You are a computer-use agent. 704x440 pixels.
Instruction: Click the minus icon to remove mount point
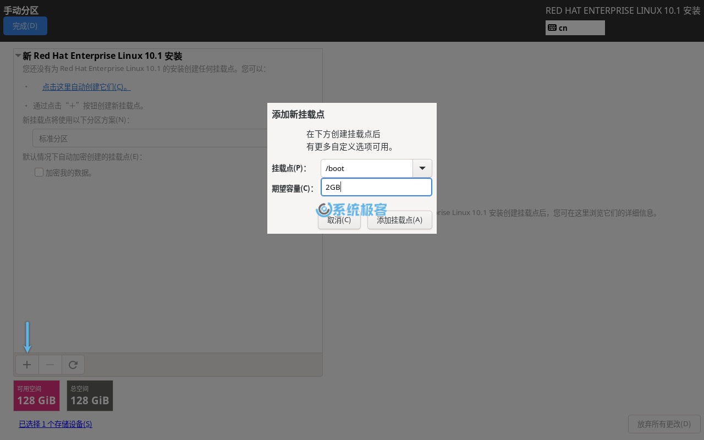(50, 365)
